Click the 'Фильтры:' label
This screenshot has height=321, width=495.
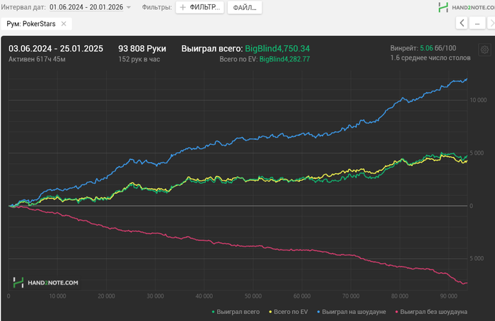point(157,7)
